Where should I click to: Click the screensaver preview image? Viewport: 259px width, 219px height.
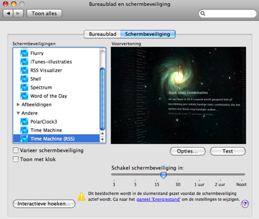click(178, 95)
